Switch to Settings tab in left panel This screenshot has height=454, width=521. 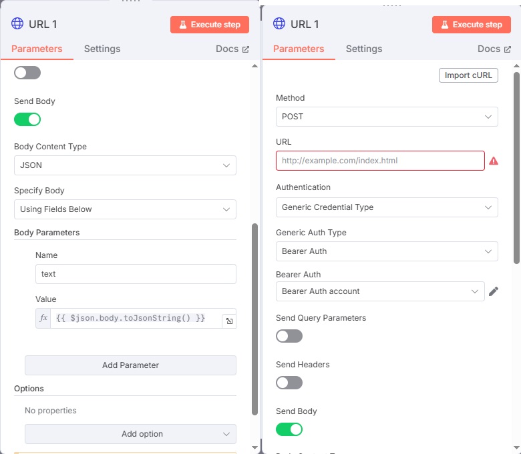[x=102, y=49]
